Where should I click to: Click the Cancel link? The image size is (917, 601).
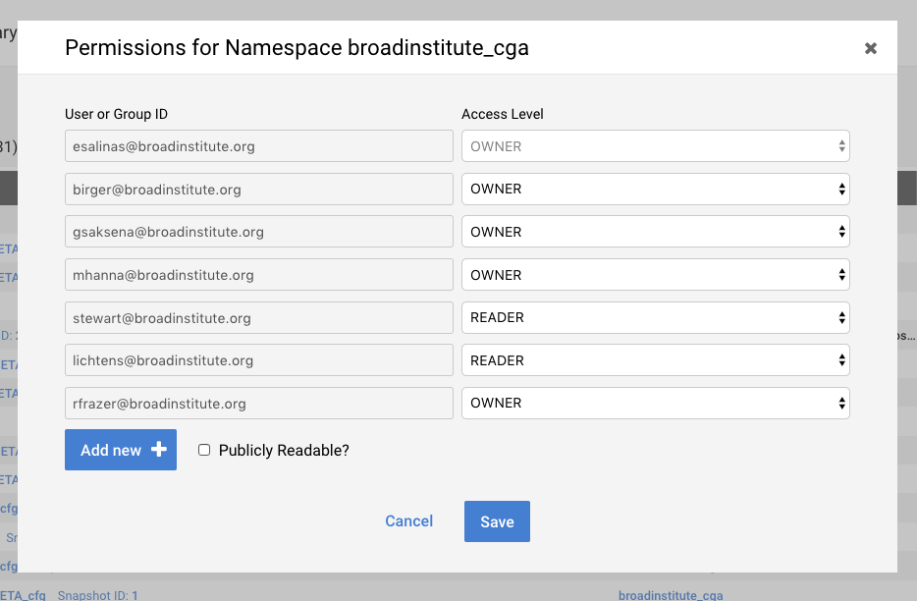click(408, 521)
